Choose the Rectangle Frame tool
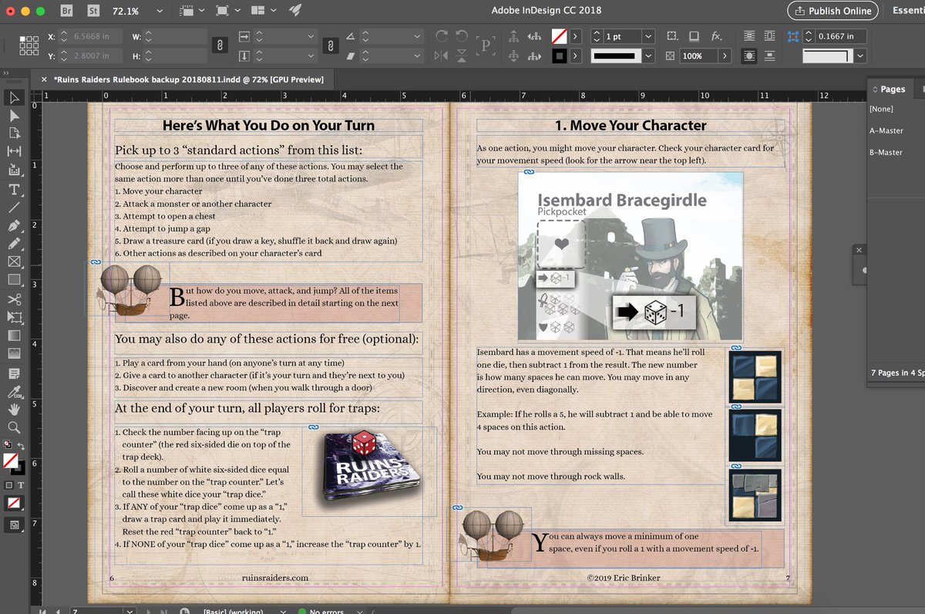The height and width of the screenshot is (614, 925). coord(14,262)
